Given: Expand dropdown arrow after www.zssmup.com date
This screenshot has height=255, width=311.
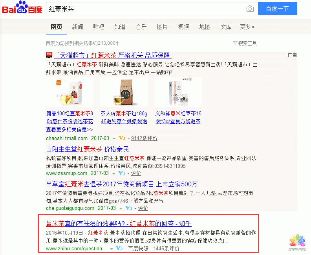Looking at the screenshot, I should (113, 174).
